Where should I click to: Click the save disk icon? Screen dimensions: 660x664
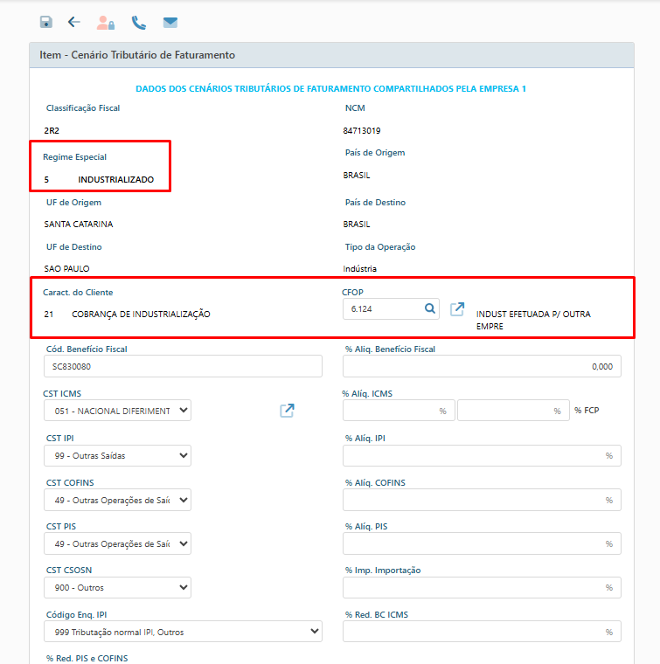(46, 23)
